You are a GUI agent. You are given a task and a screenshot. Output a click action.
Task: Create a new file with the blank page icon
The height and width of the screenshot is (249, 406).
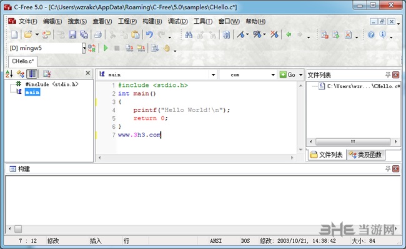14,34
